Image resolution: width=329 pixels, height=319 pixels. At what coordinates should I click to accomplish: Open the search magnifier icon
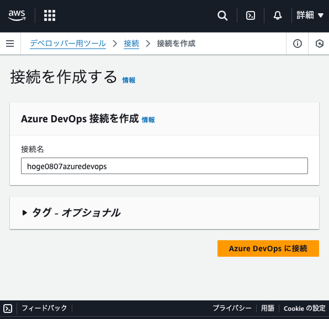[222, 15]
